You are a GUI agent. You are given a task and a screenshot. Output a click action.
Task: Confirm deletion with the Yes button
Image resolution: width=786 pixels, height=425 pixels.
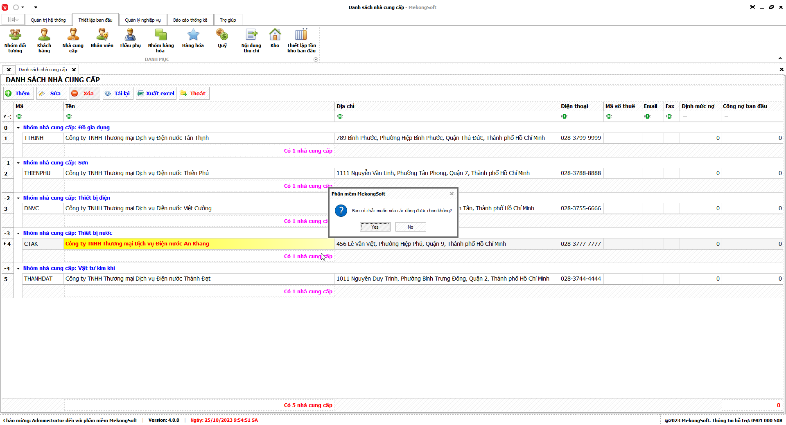tap(375, 227)
